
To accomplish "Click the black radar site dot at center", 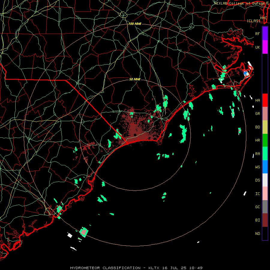I will click(135, 135).
